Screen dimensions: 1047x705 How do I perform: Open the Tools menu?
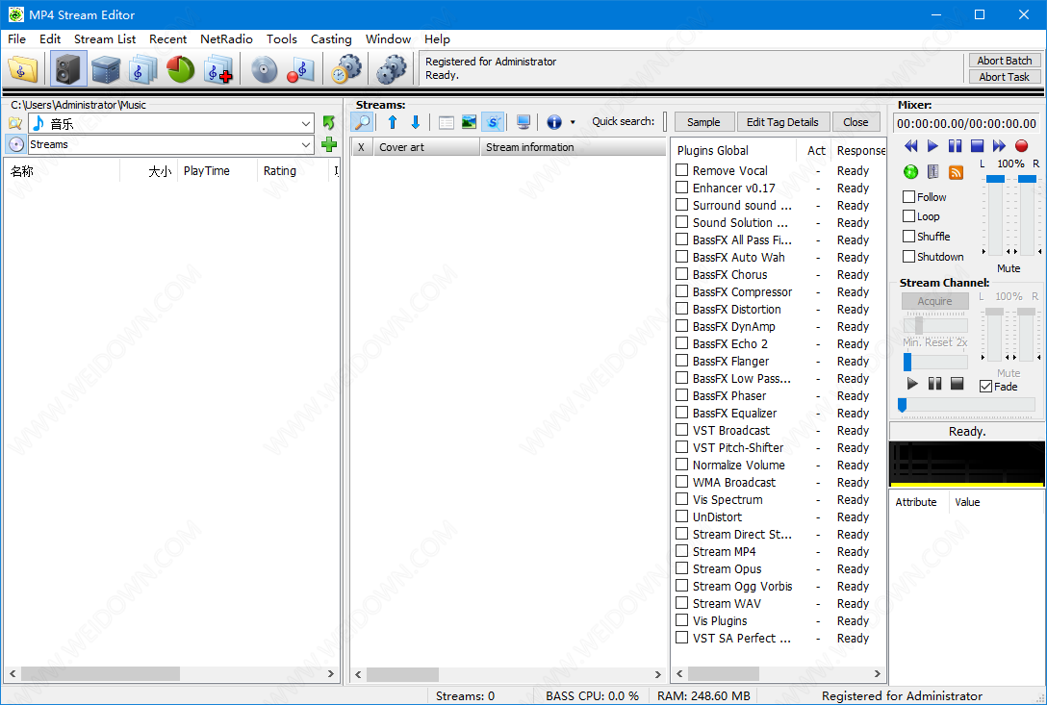pyautogui.click(x=282, y=38)
